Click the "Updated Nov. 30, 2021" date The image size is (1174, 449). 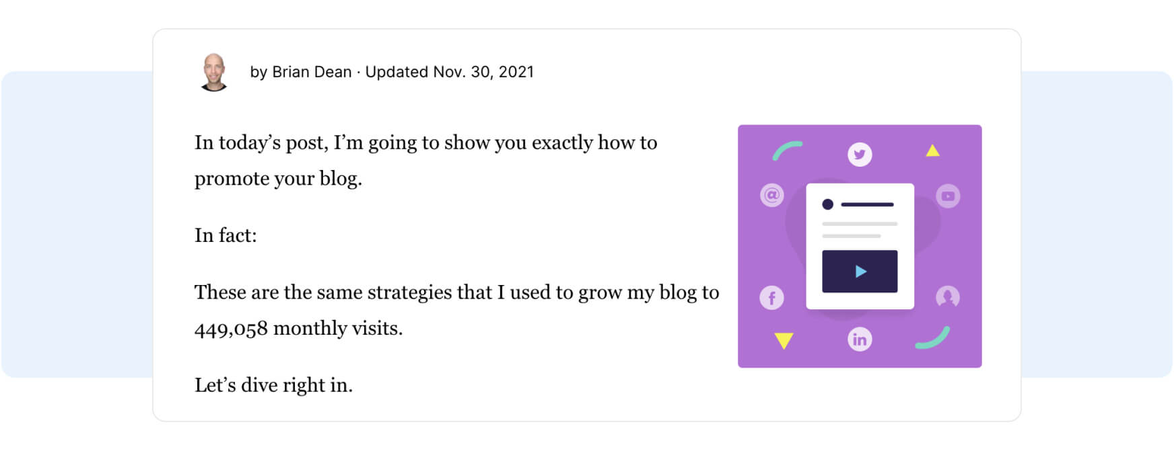click(449, 72)
